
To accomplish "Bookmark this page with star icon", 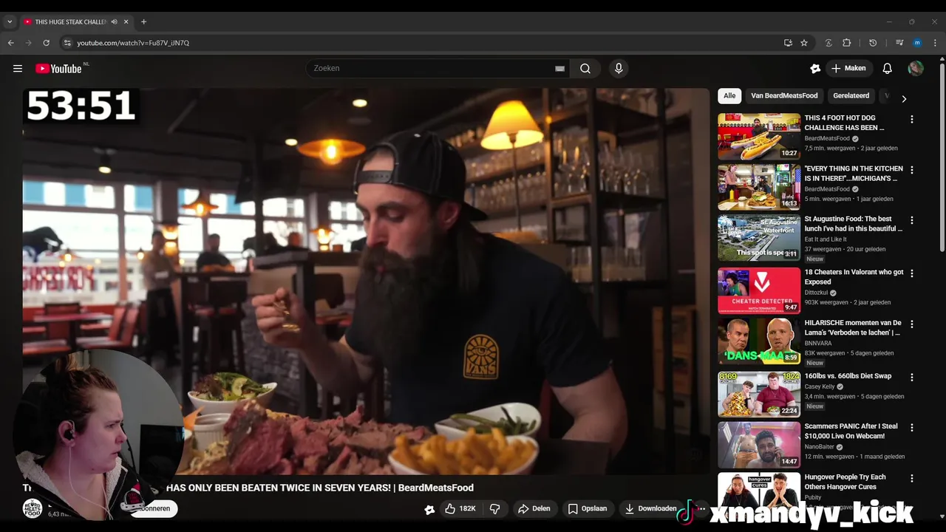I will (x=804, y=43).
